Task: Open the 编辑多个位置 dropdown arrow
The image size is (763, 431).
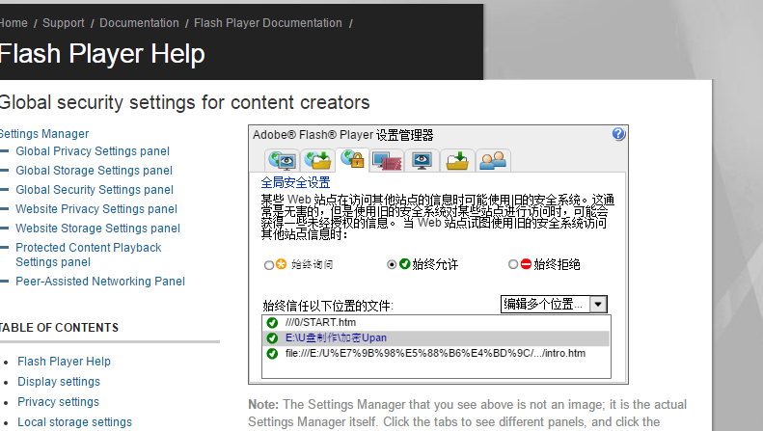Action: [598, 305]
